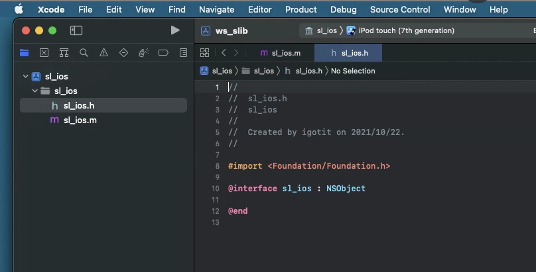Open the Help menu
The height and width of the screenshot is (272, 536).
(x=498, y=9)
